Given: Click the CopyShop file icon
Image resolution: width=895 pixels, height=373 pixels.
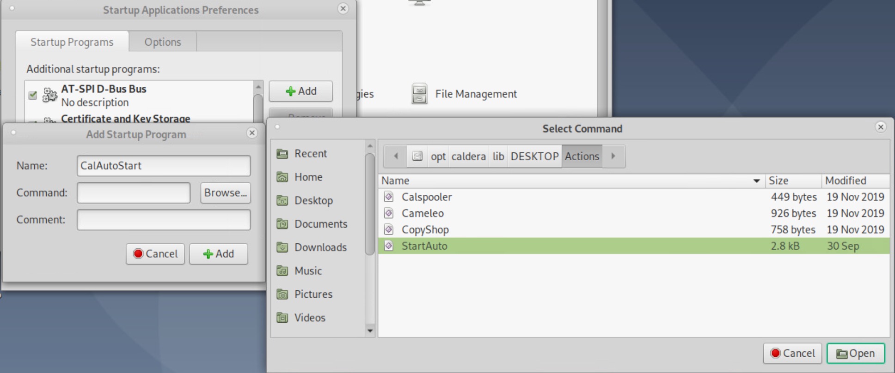Looking at the screenshot, I should click(389, 229).
